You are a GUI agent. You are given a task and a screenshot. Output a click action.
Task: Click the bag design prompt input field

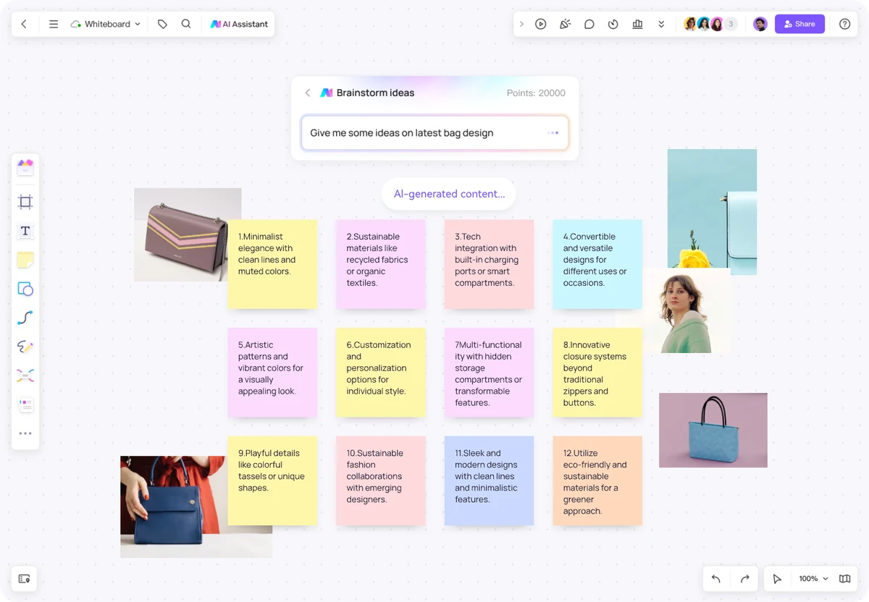pos(434,133)
